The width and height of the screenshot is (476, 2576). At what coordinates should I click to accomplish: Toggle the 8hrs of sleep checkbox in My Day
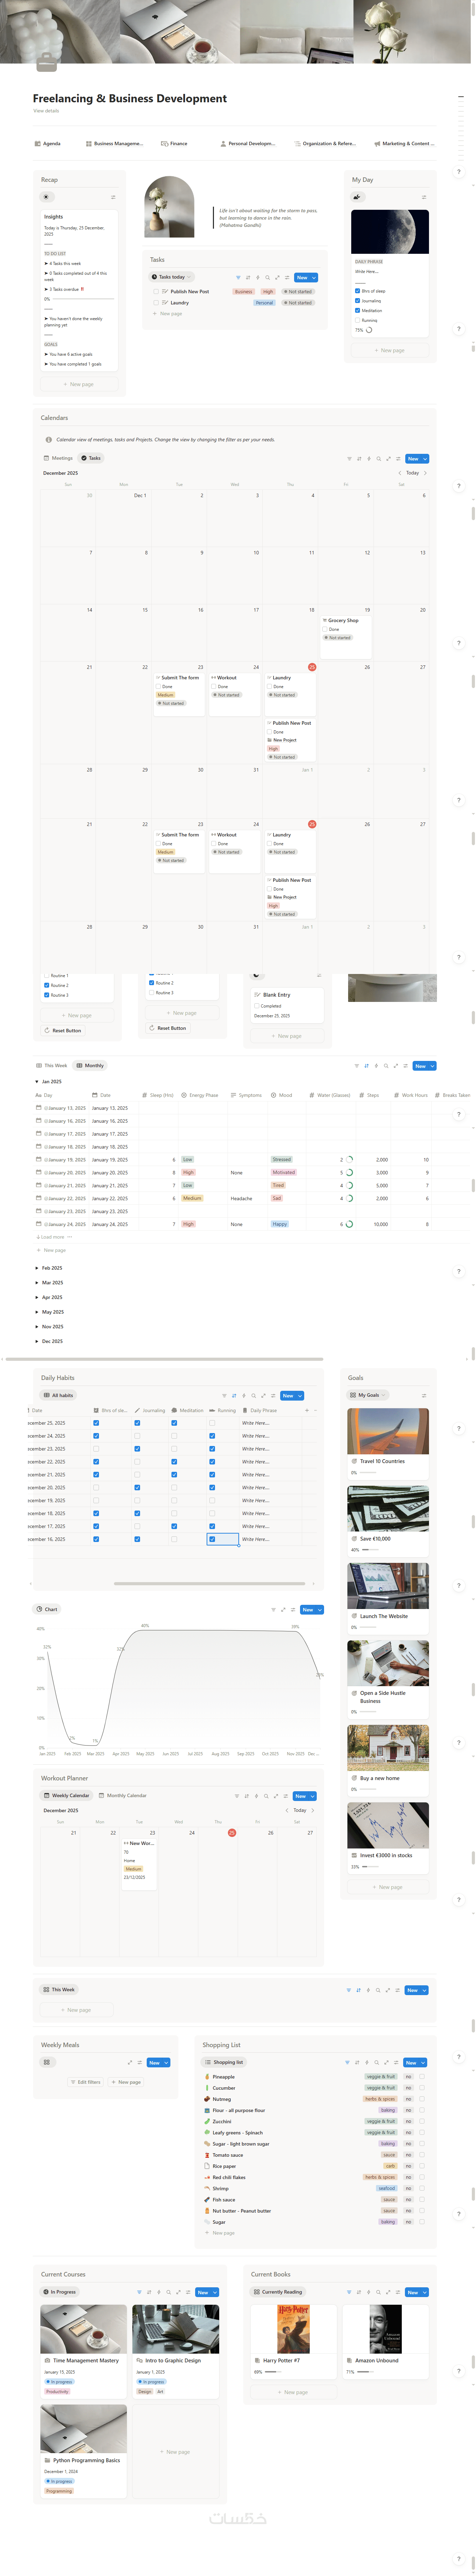[357, 291]
